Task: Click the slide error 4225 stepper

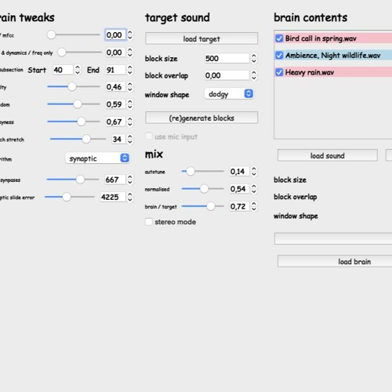Action: (x=130, y=197)
